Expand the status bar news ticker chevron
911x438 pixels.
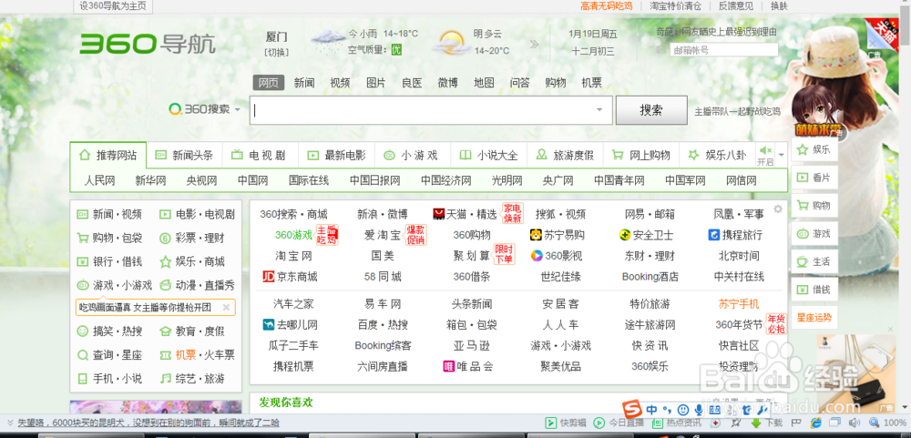coord(9,423)
